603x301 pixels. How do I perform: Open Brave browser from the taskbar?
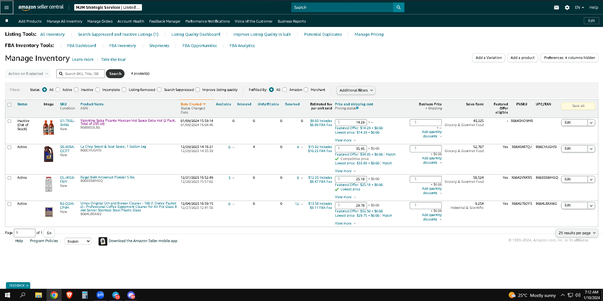[x=69, y=295]
